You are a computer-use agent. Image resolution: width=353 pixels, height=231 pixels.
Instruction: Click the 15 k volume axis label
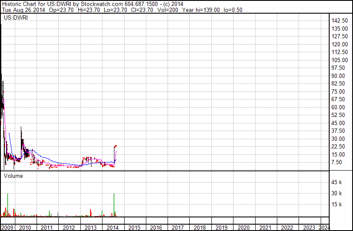point(336,204)
